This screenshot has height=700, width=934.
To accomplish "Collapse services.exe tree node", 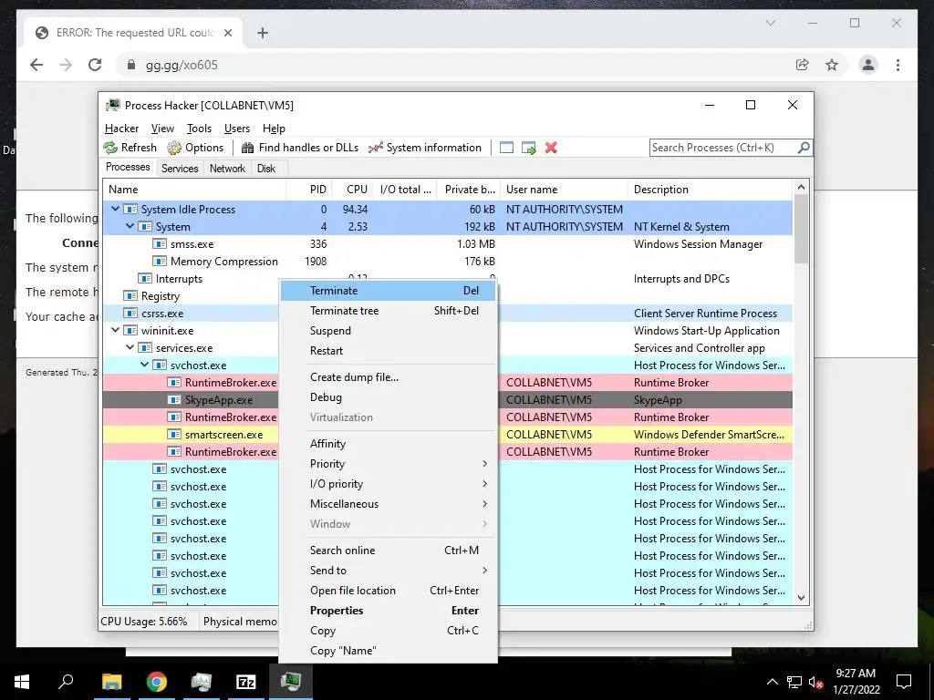I will (x=130, y=347).
